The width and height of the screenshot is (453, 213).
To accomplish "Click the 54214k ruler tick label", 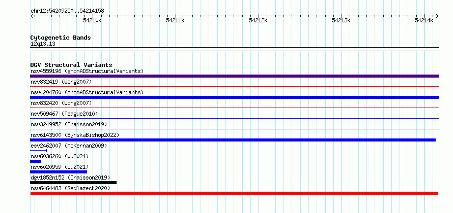I will tap(424, 20).
